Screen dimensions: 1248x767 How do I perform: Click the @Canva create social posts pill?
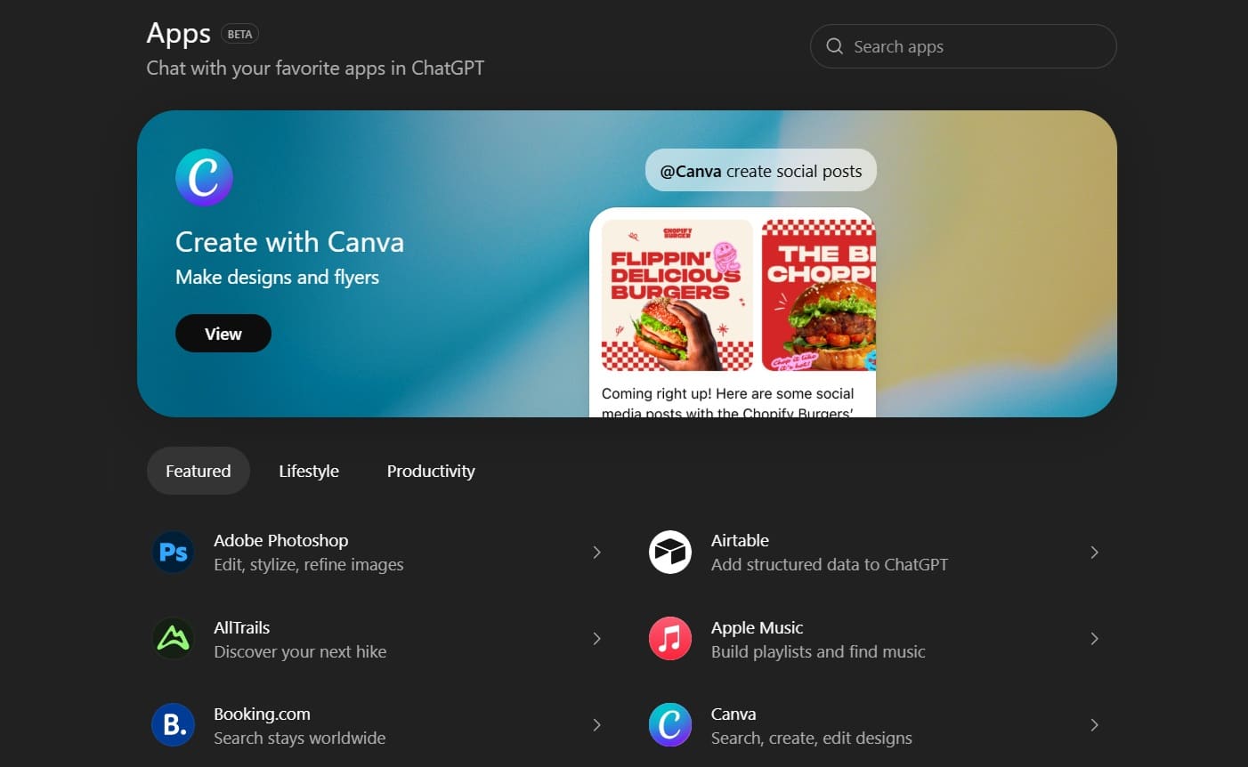(x=760, y=170)
